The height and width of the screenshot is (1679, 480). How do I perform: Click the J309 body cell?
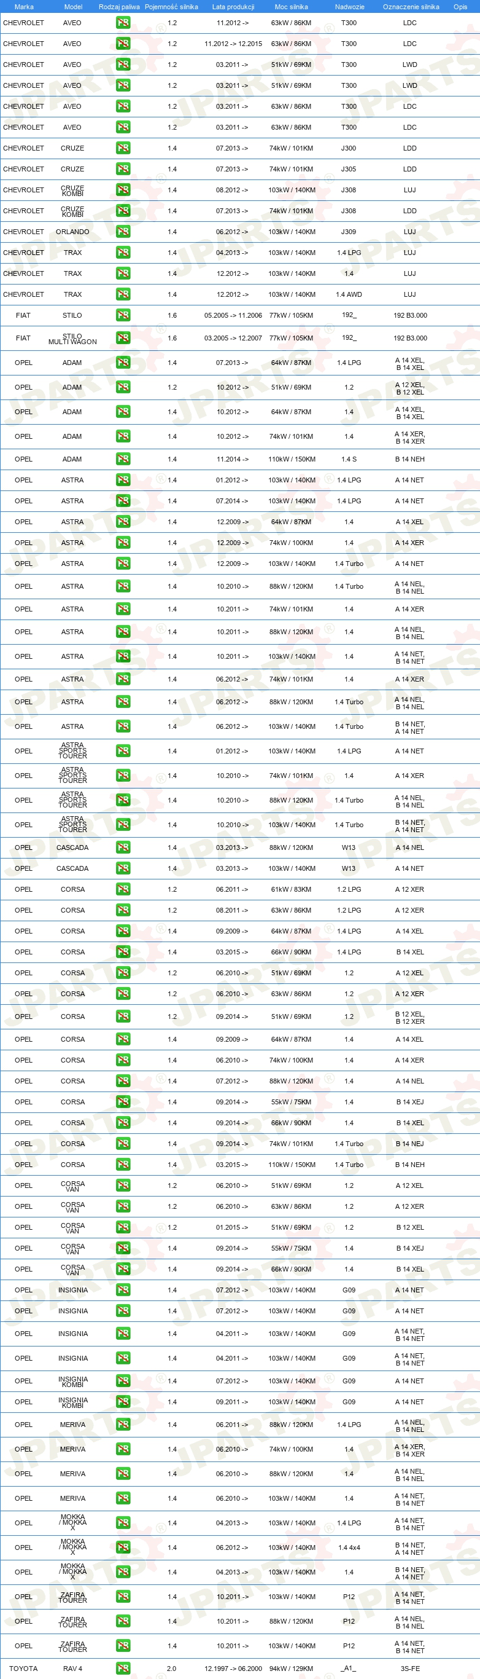click(349, 231)
